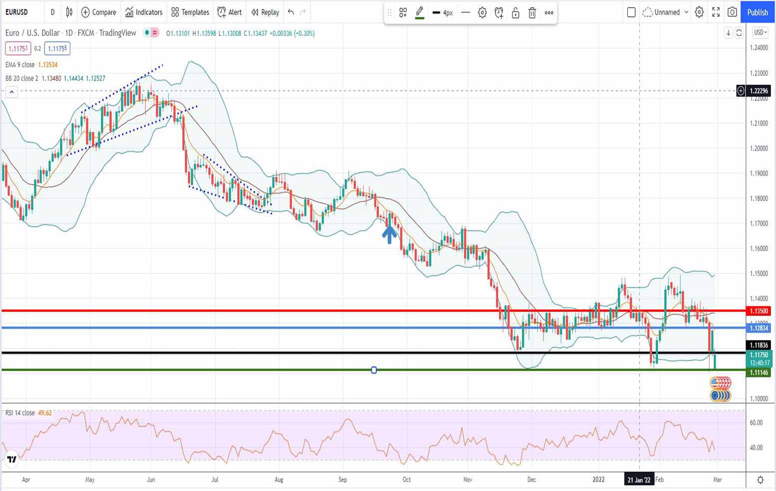The width and height of the screenshot is (776, 491).
Task: Open the candlestick chart style selector
Action: tap(69, 12)
